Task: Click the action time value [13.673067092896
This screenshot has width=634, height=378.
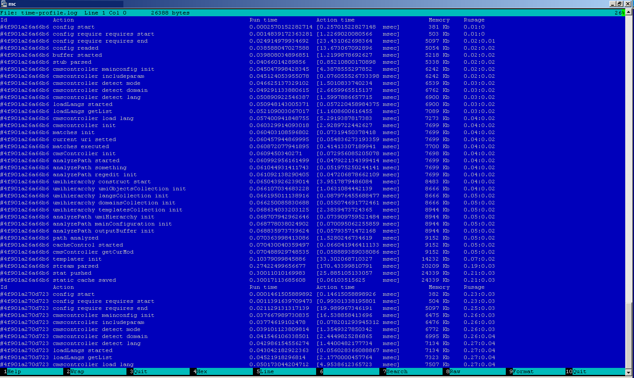Action: (x=344, y=48)
